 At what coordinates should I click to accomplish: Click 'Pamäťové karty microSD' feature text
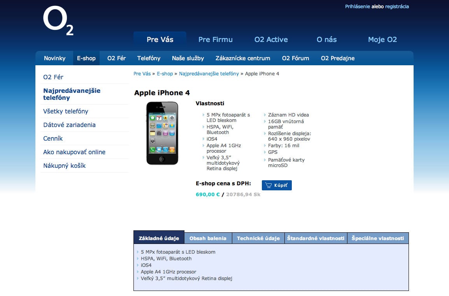point(286,163)
